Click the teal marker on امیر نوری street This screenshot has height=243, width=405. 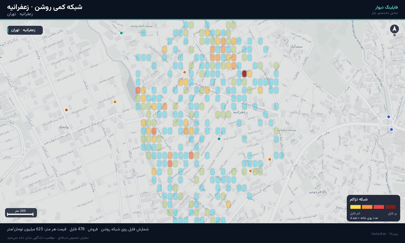pos(219,139)
